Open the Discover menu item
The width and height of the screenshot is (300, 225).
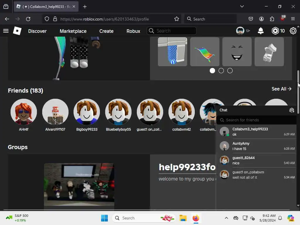pyautogui.click(x=37, y=31)
